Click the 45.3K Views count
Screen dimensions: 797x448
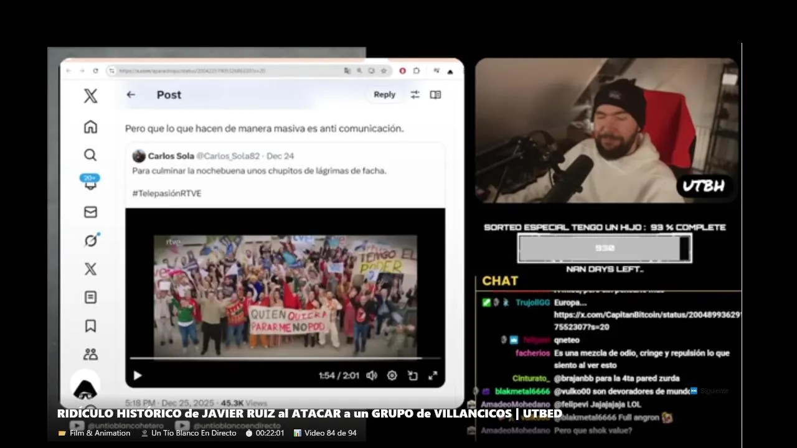243,403
